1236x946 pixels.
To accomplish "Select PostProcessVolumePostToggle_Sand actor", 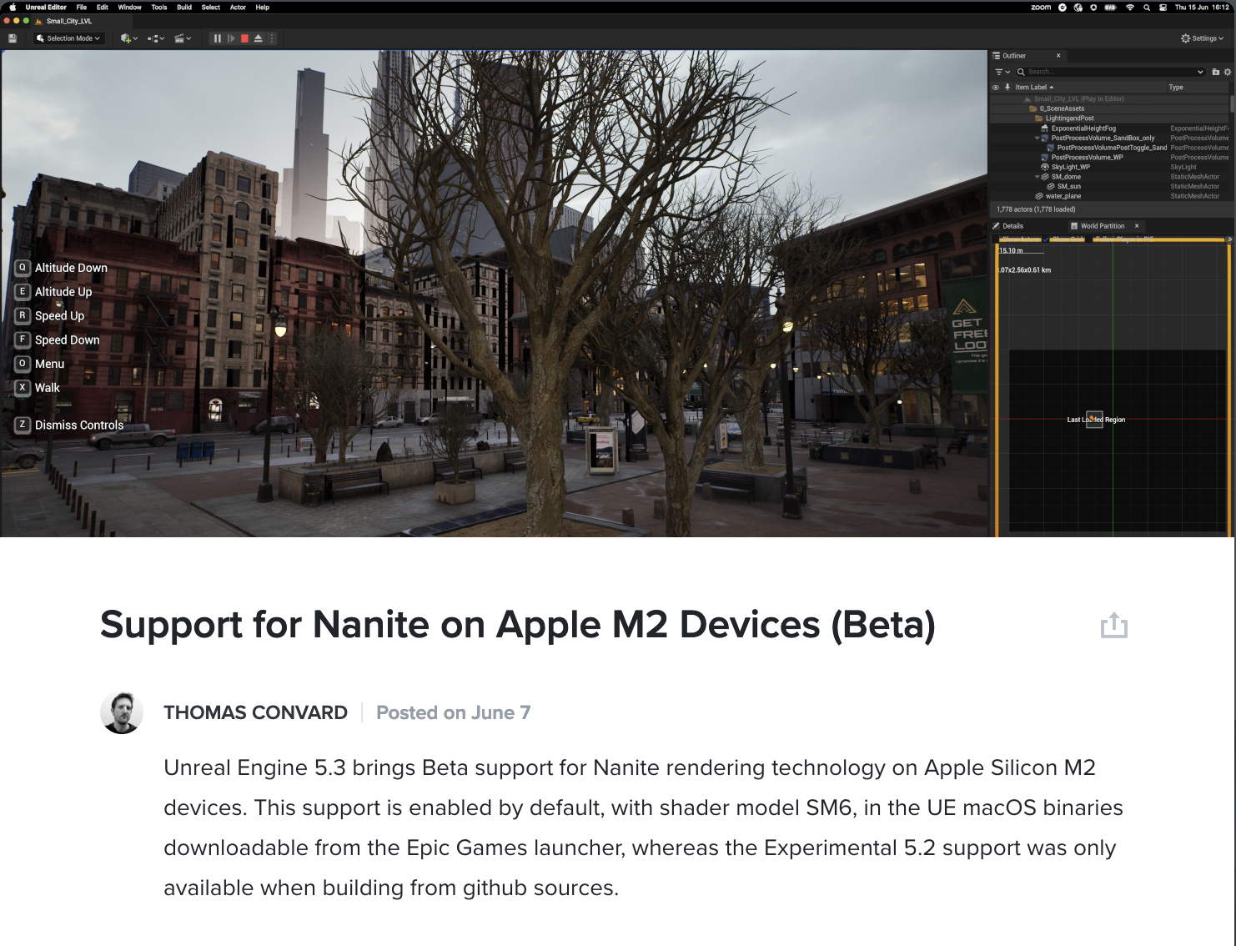I will pos(1109,148).
